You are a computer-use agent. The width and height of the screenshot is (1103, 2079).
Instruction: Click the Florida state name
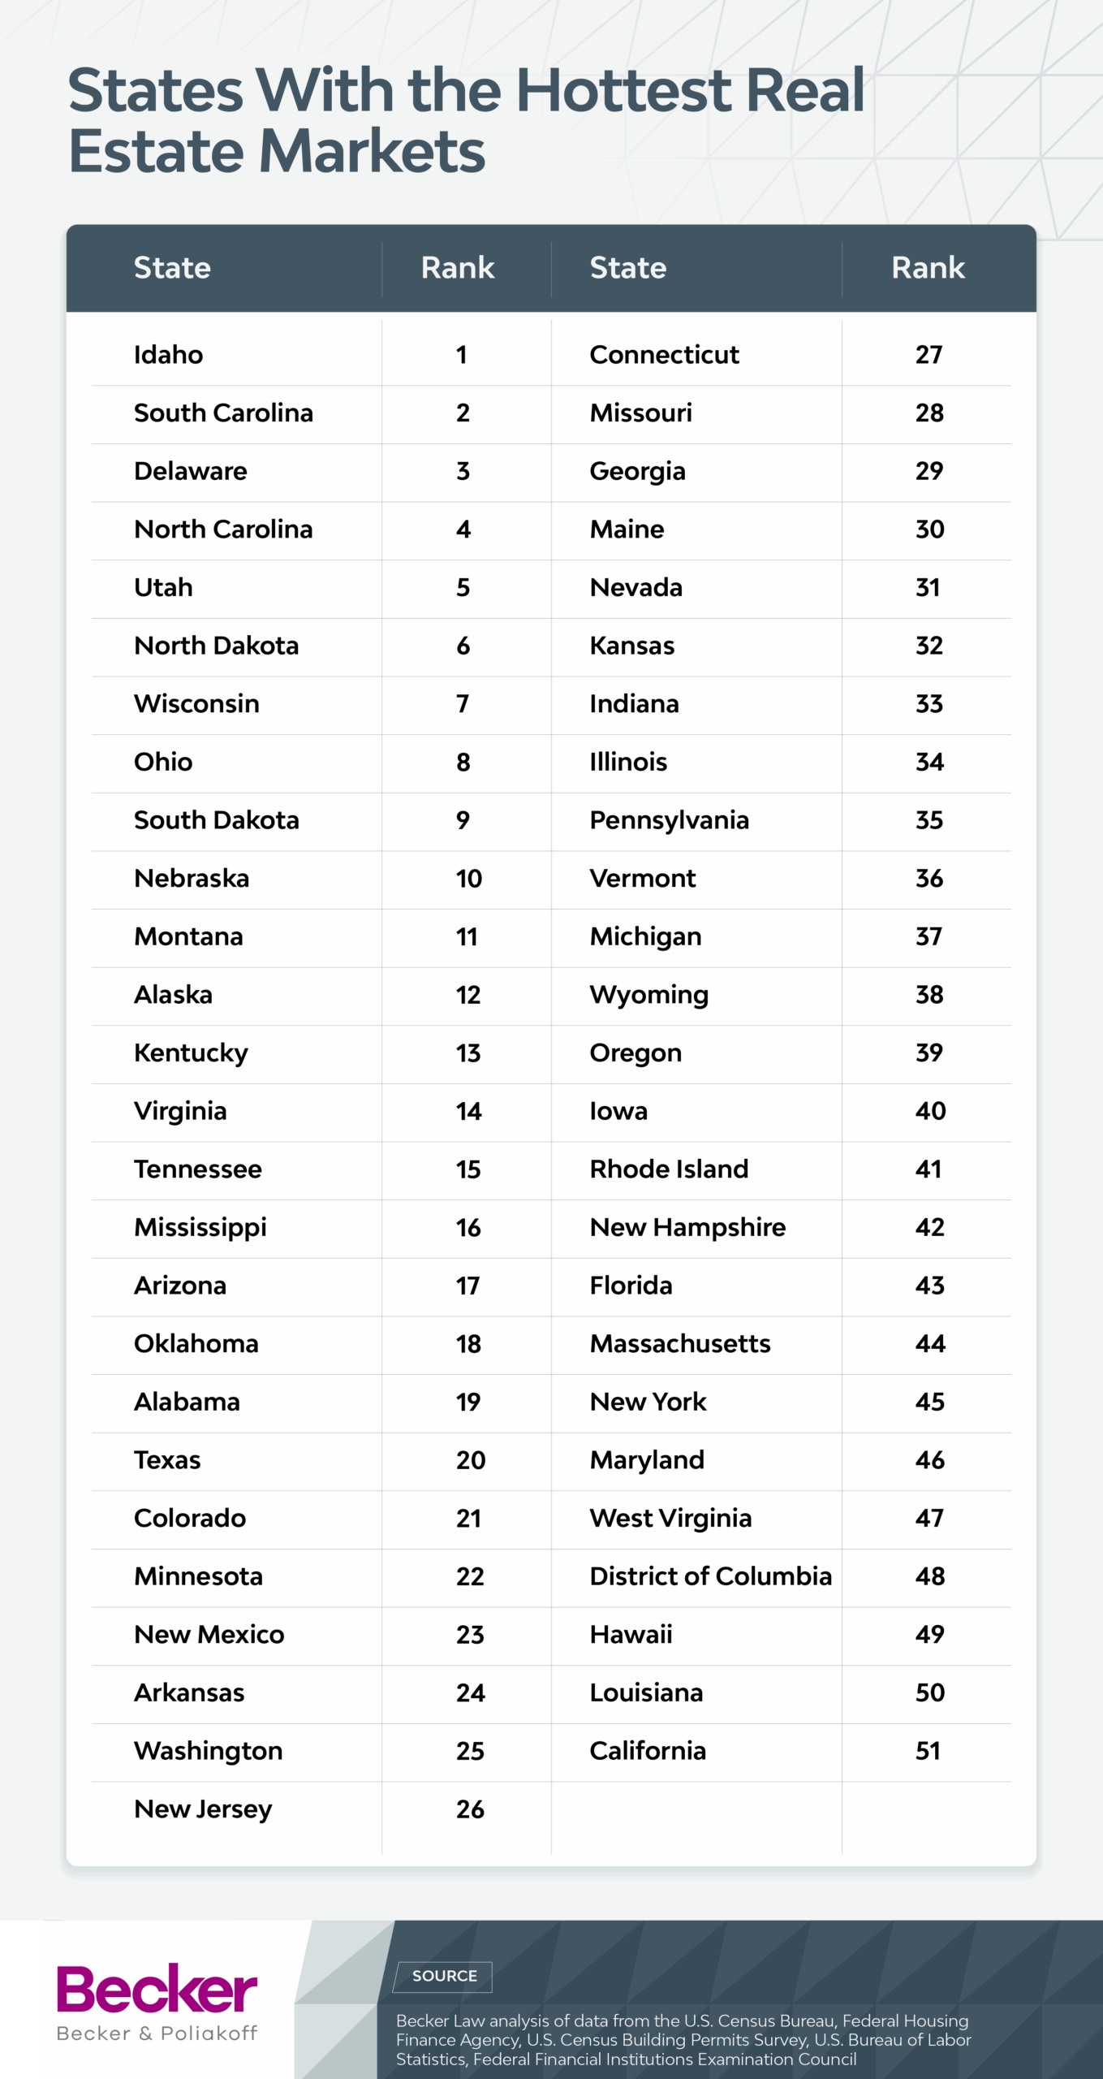click(631, 1286)
